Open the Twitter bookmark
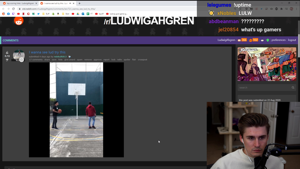 [38, 14]
